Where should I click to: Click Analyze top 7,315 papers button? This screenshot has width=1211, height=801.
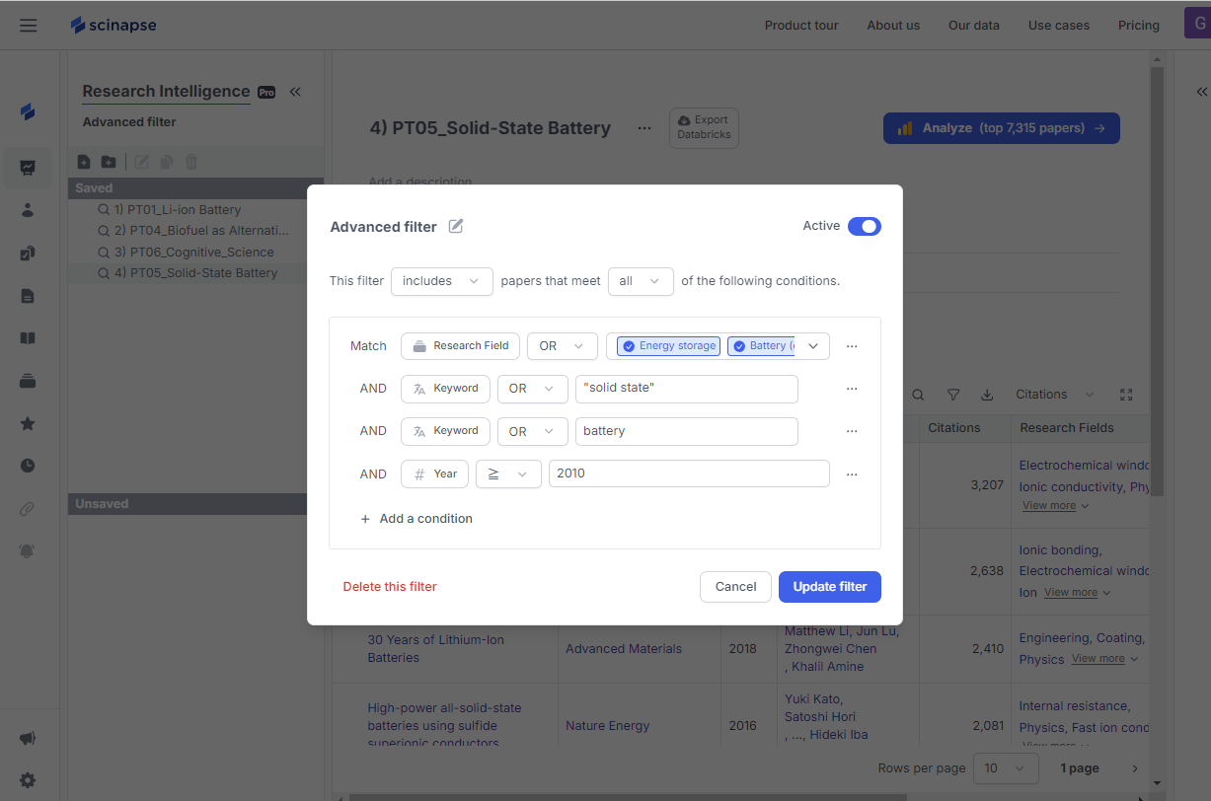[1002, 128]
